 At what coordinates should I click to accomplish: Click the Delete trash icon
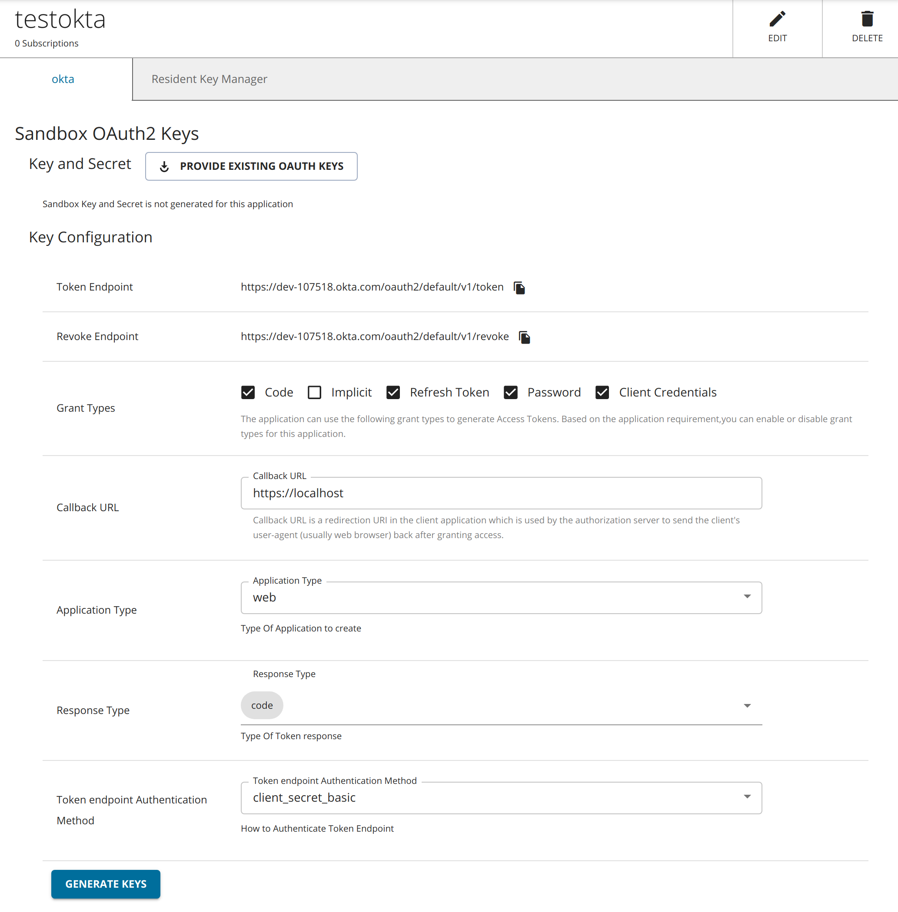[867, 20]
